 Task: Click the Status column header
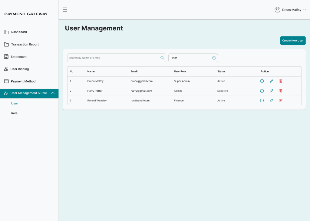(221, 71)
